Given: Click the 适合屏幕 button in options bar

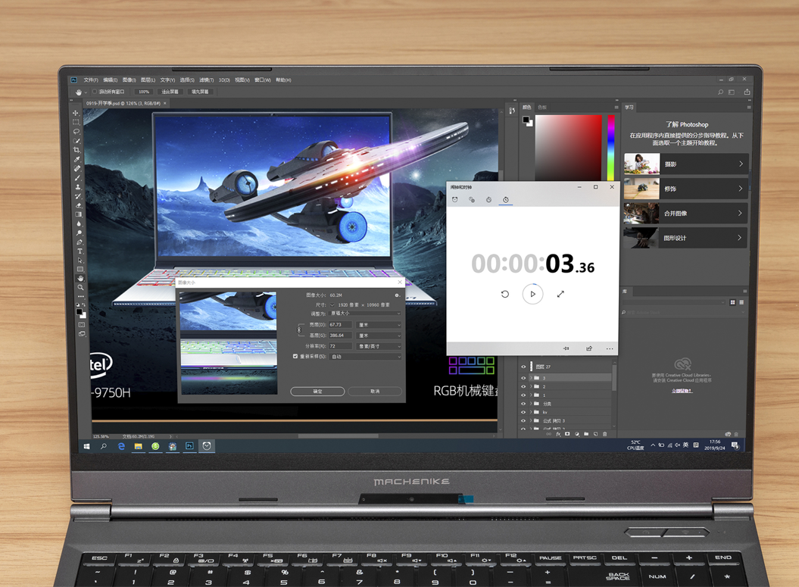Looking at the screenshot, I should click(170, 92).
